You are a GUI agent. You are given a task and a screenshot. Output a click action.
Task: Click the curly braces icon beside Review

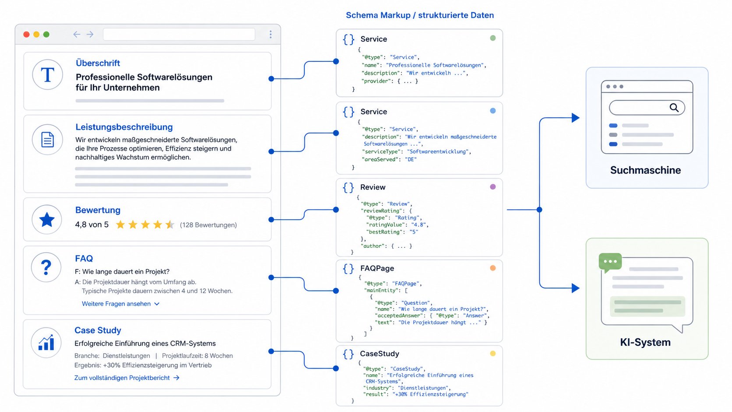tap(348, 187)
